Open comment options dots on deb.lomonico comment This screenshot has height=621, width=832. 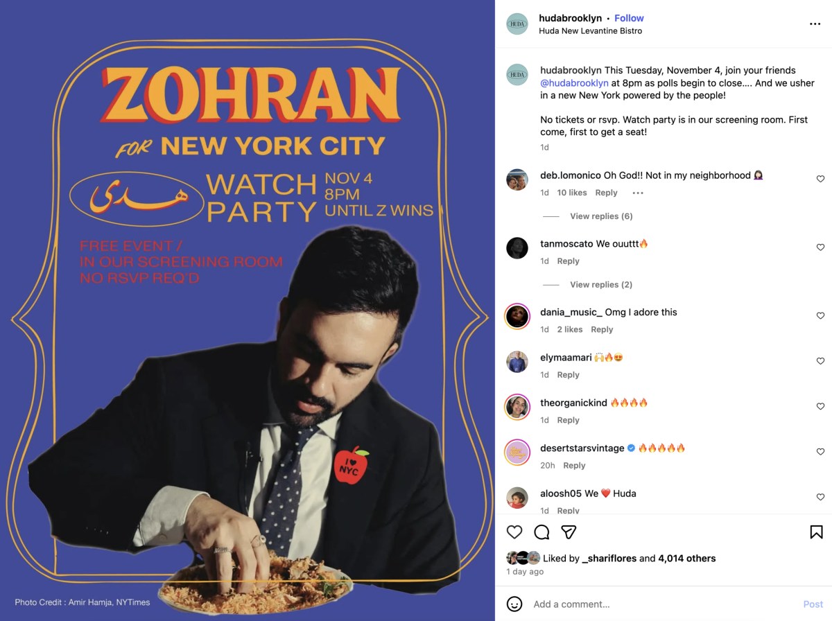click(x=638, y=193)
